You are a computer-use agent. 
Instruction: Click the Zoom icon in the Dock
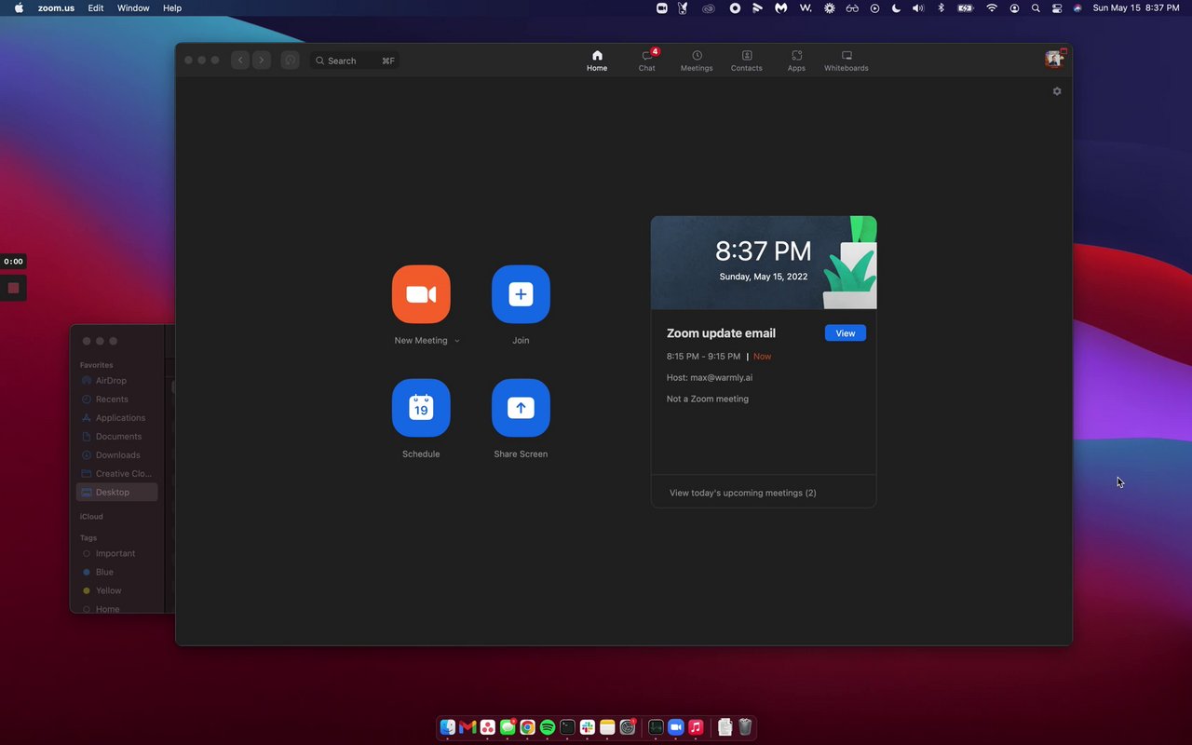(x=676, y=727)
